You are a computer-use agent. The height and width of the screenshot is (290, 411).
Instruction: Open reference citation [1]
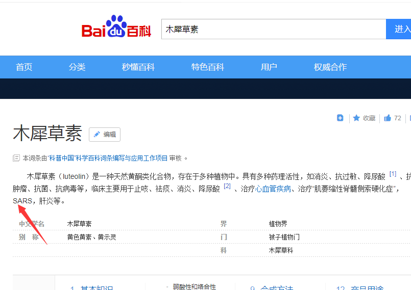point(393,174)
